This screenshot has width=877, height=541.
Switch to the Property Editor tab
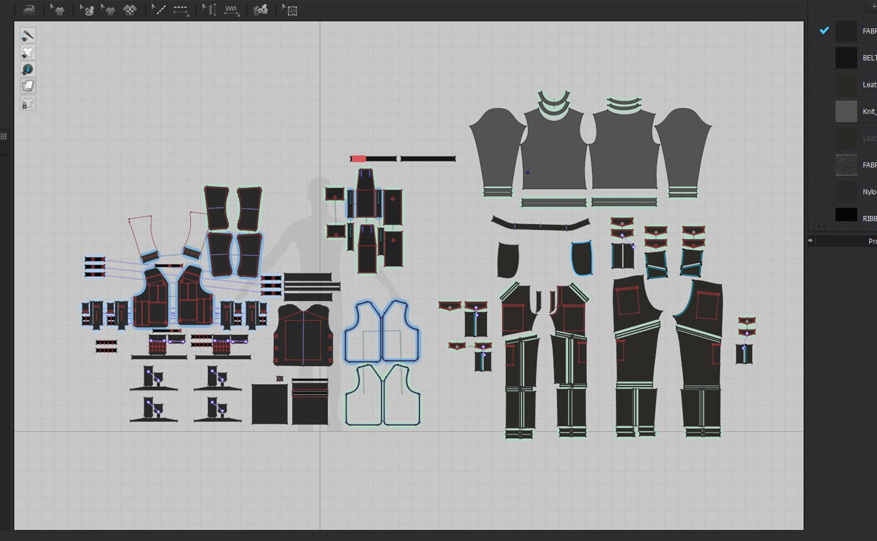871,241
